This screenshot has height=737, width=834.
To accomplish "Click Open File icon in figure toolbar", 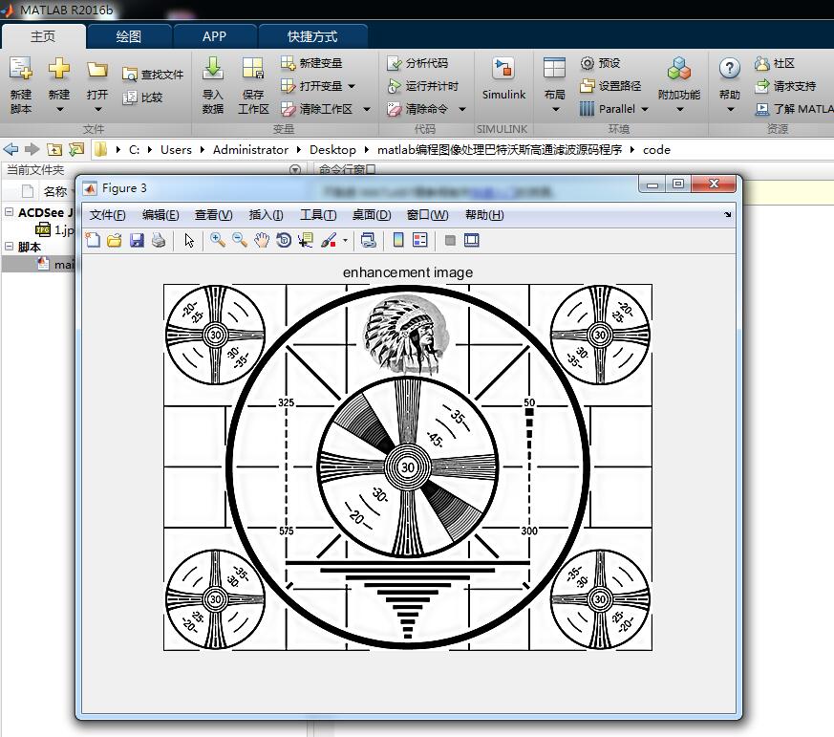I will coord(115,241).
